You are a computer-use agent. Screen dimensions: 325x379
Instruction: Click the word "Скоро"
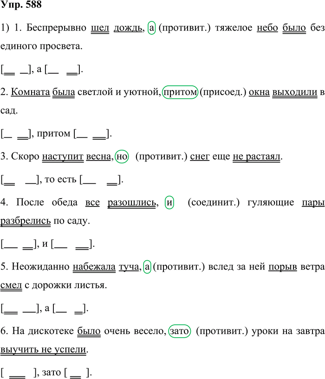coord(25,156)
